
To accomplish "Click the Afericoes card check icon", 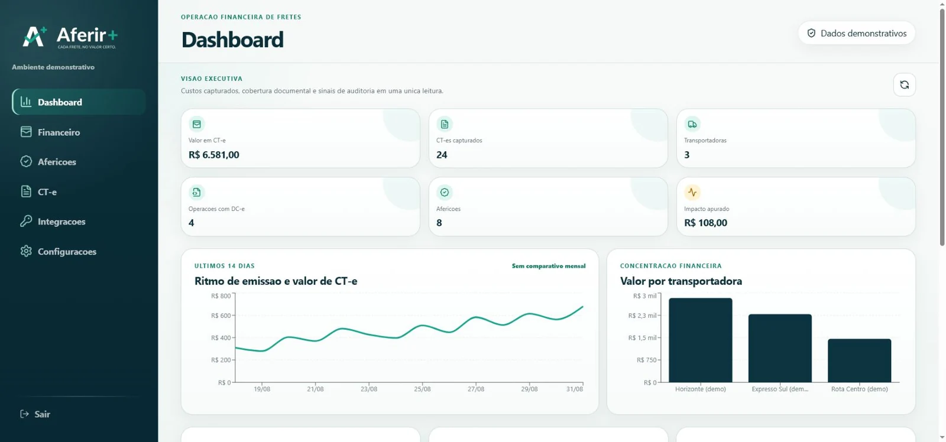I will [445, 192].
